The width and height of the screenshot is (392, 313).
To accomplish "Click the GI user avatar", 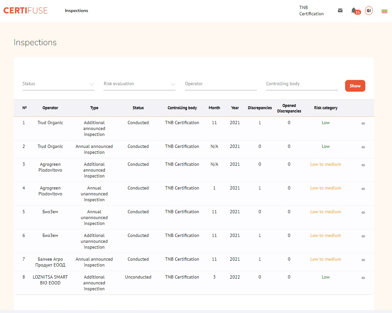I will pos(369,11).
